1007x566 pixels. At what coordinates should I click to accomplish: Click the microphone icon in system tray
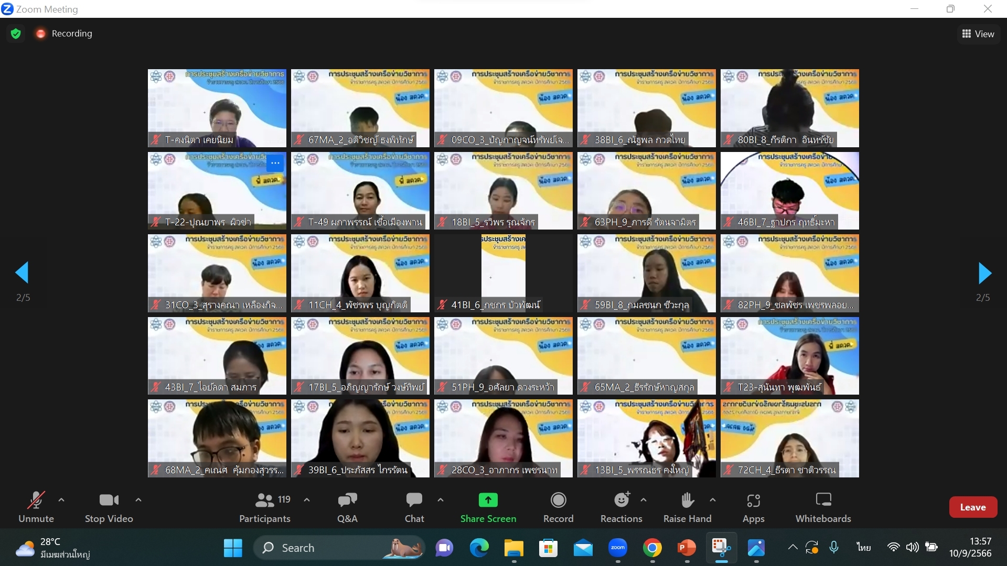834,548
